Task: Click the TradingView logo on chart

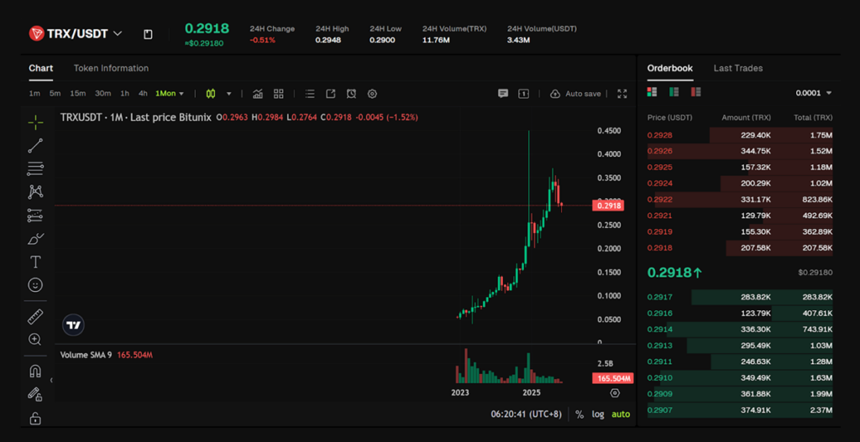Action: [74, 325]
